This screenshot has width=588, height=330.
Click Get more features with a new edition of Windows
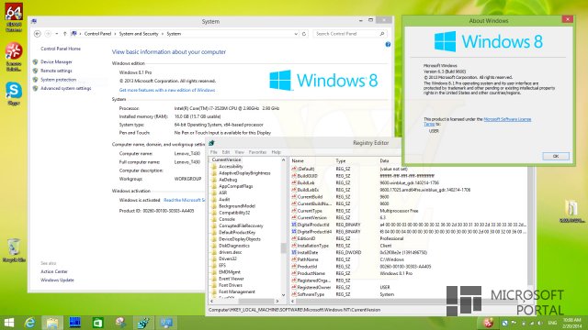click(167, 90)
